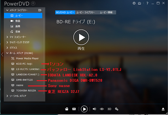The height and width of the screenshot is (115, 168).
Task: Switch to the ムービー ライブラリー tab
Action: point(86,12)
